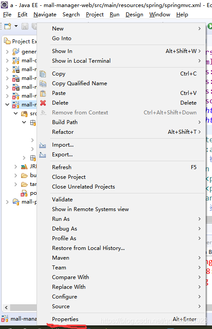This screenshot has height=329, width=212.
Task: Expand the tar folder node
Action: pyautogui.click(x=16, y=184)
